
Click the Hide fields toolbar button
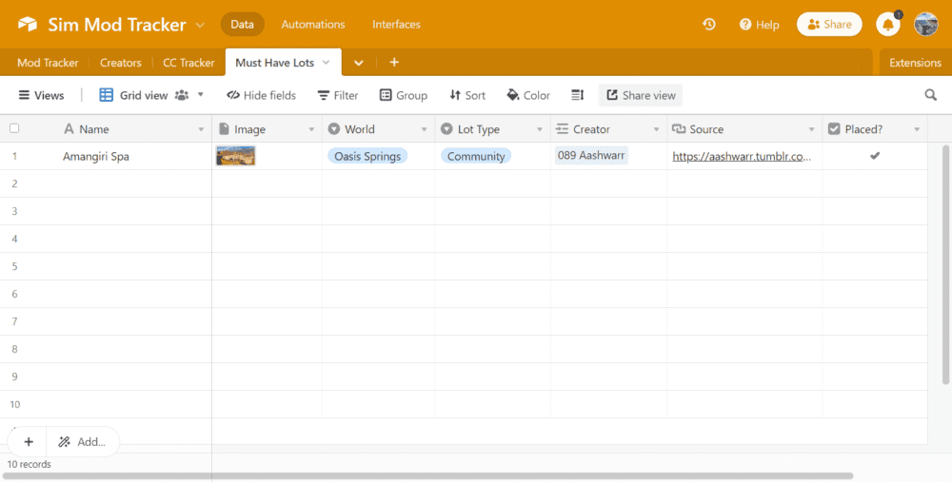261,95
